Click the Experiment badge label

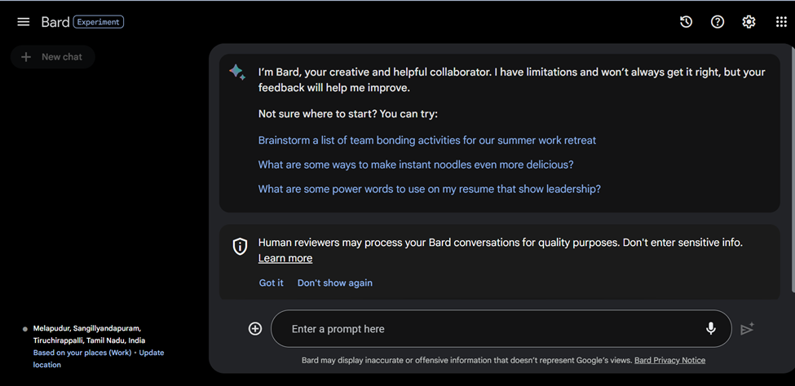click(x=99, y=22)
